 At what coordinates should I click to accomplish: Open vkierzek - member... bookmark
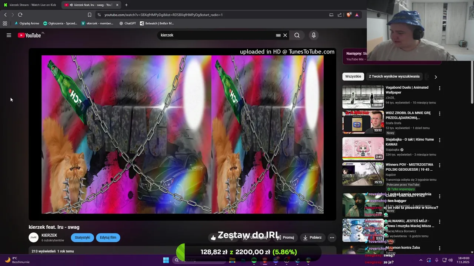point(97,23)
